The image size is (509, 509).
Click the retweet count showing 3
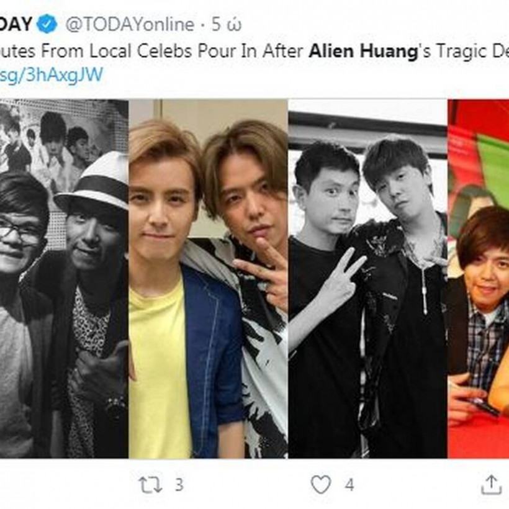tap(179, 484)
